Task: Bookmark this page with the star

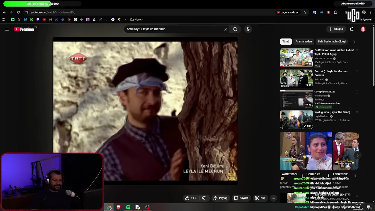Action: point(305,12)
